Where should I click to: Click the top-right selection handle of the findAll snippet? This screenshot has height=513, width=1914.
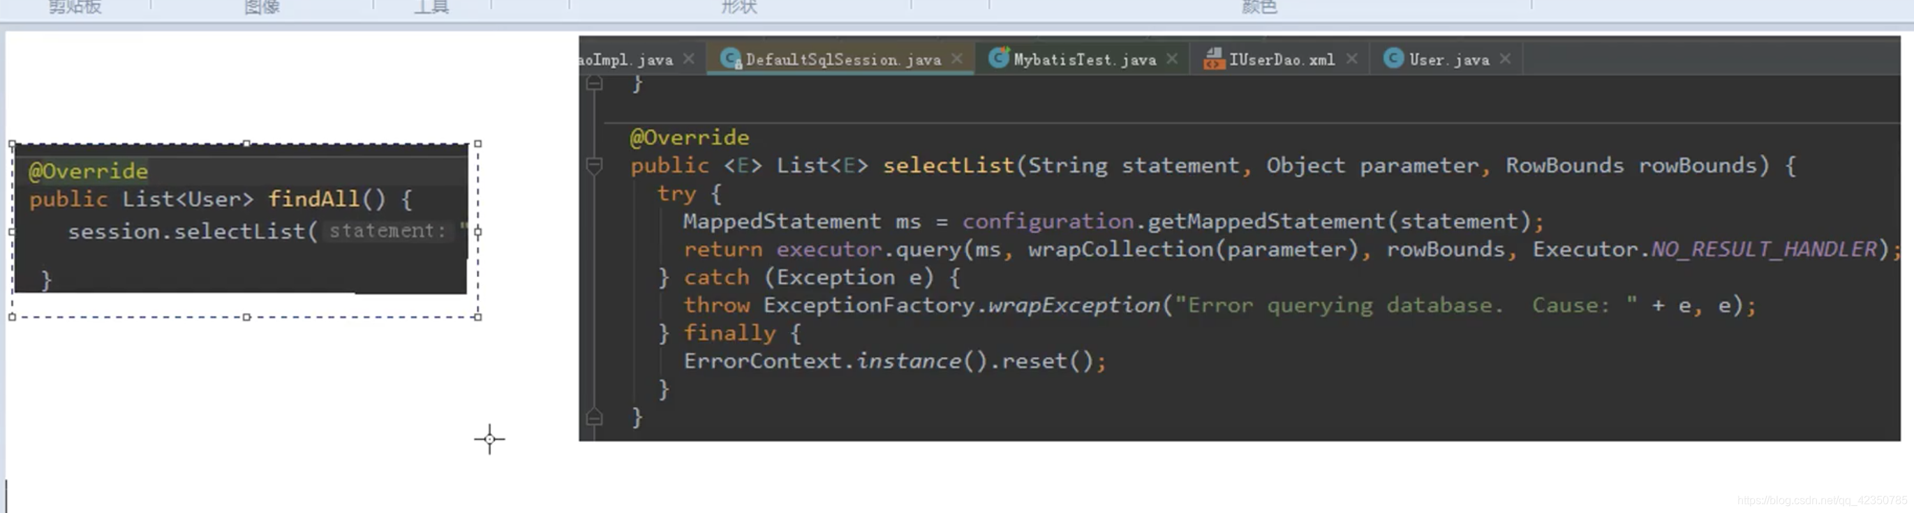(477, 144)
